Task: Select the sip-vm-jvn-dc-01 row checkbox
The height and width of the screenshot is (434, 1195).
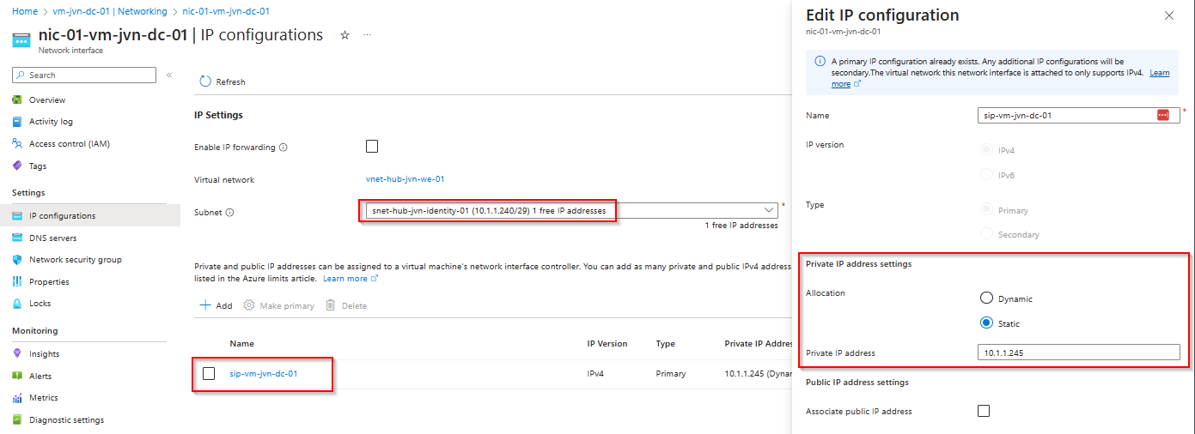Action: (x=209, y=373)
